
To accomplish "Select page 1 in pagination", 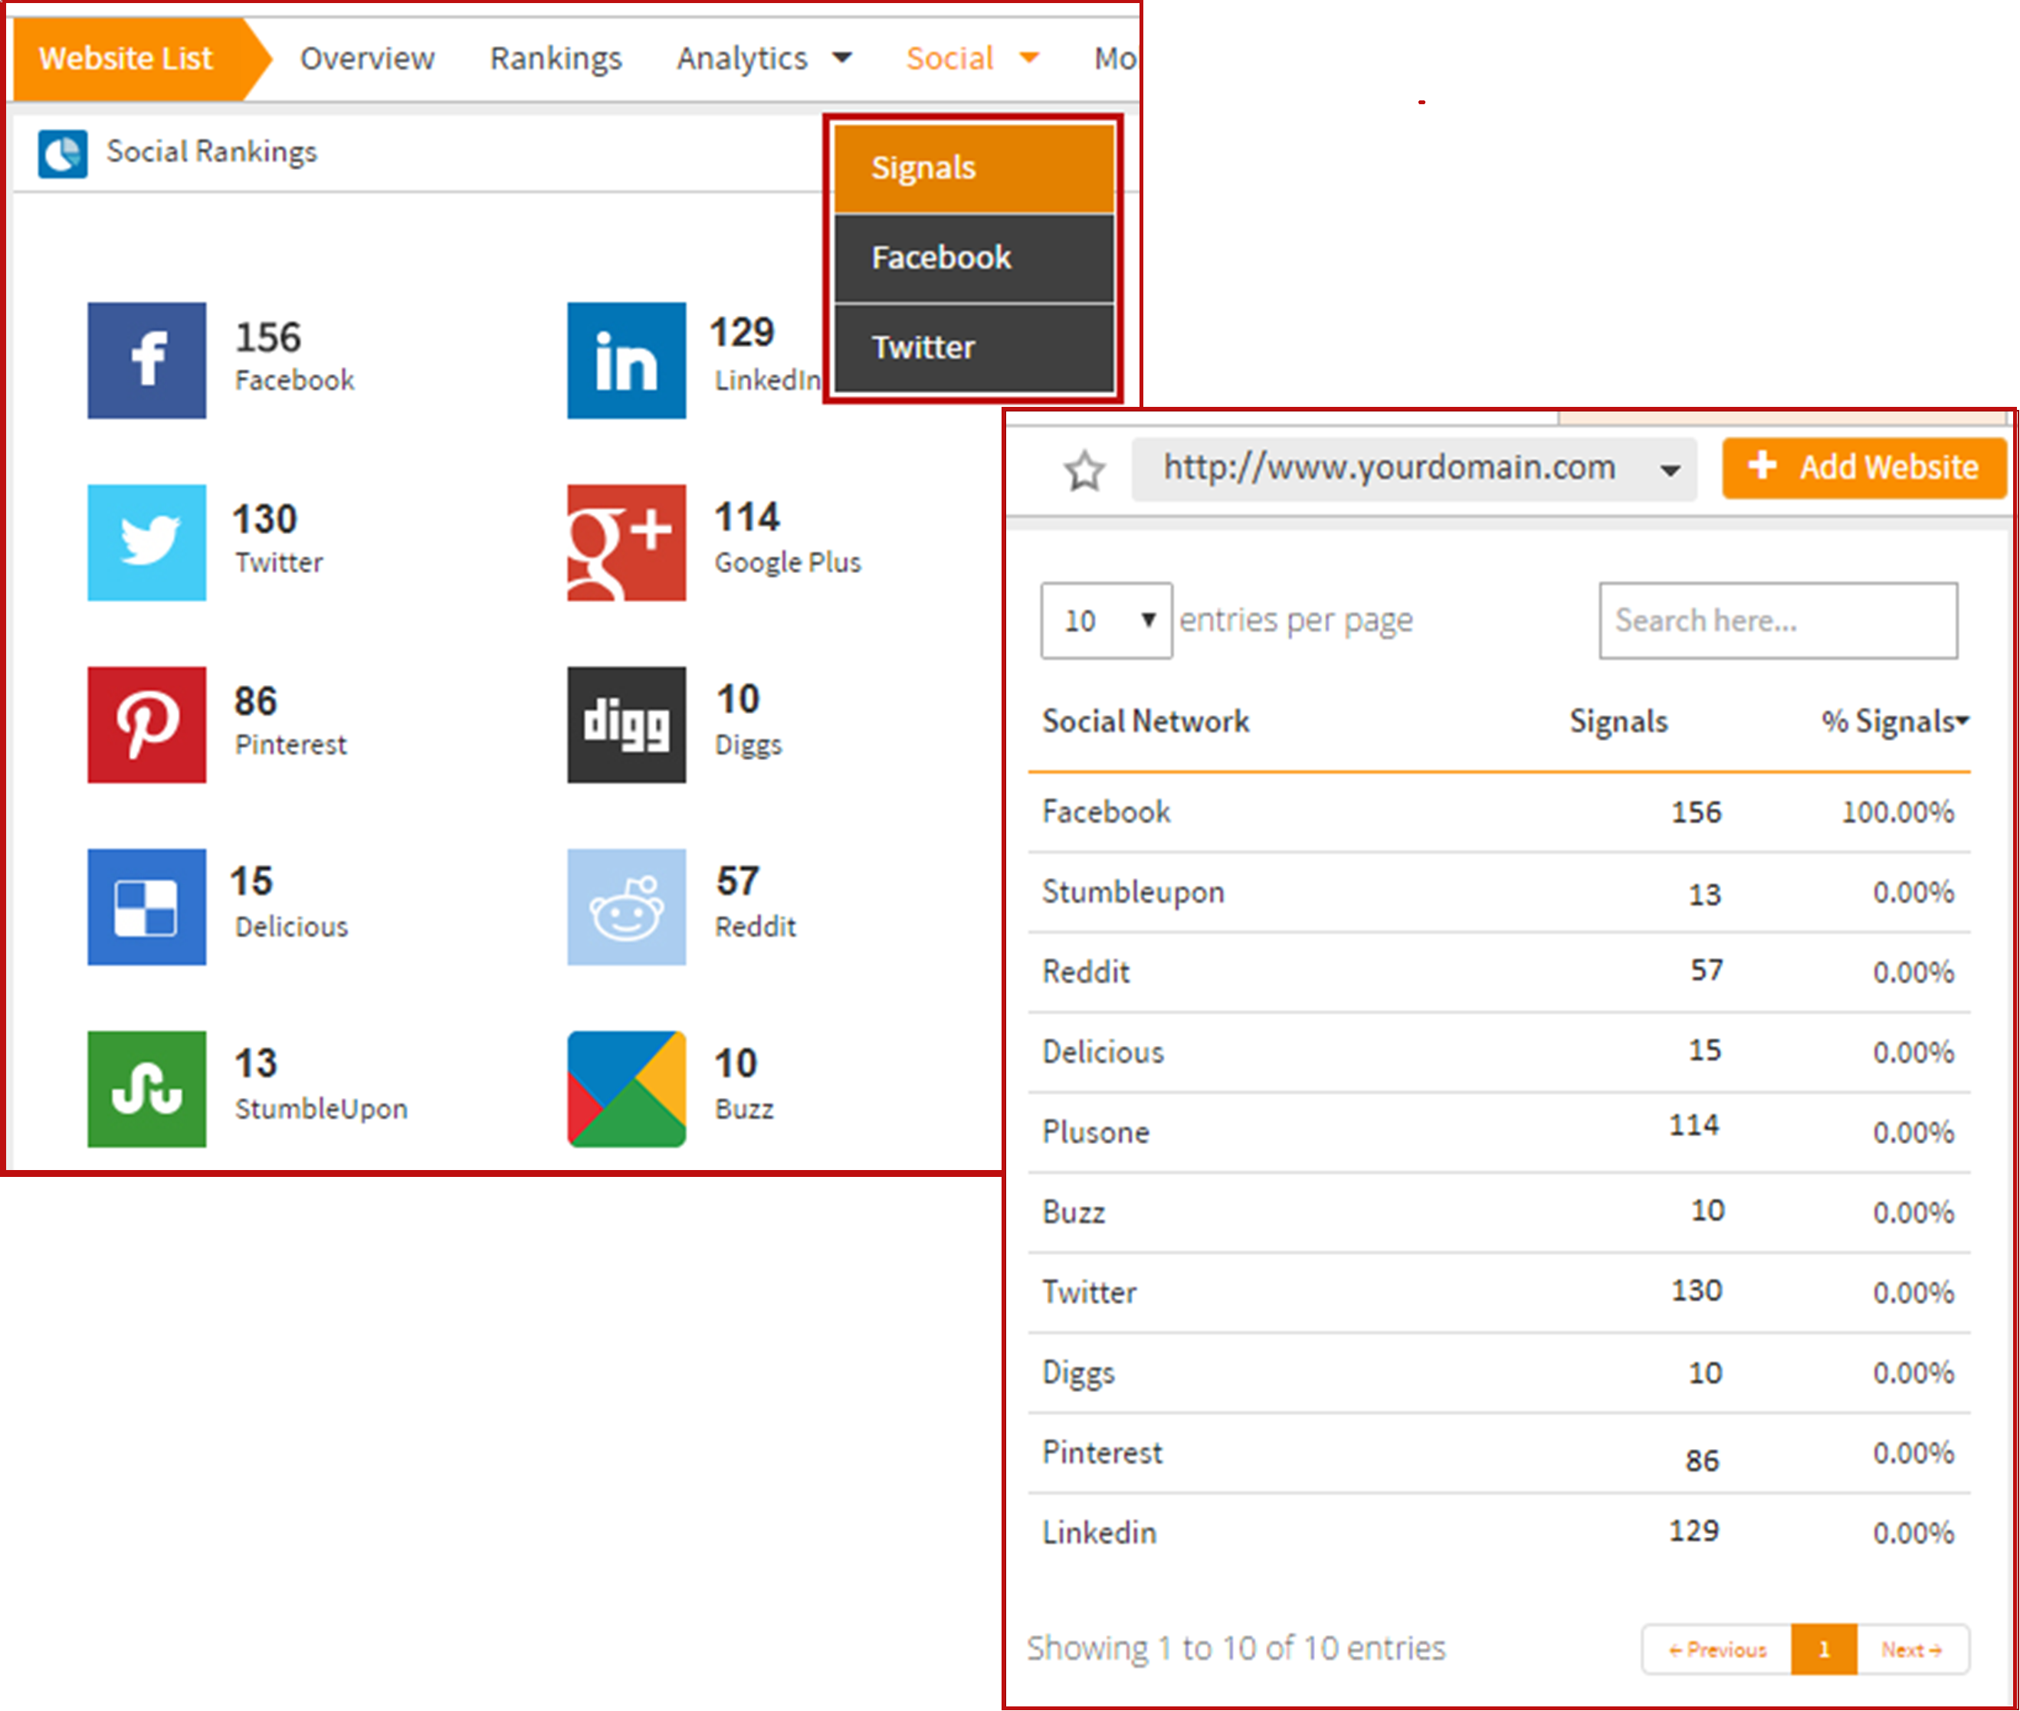I will click(1824, 1649).
